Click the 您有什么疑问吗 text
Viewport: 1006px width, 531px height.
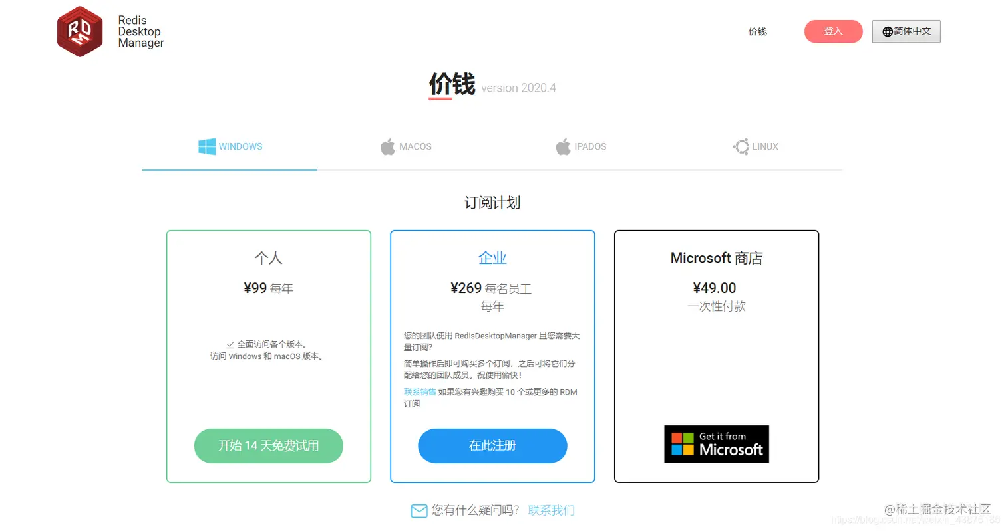(x=475, y=510)
